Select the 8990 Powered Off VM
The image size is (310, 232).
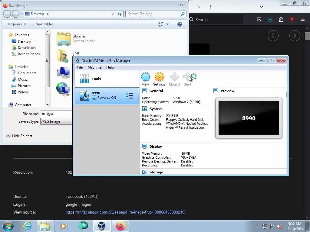pyautogui.click(x=107, y=96)
